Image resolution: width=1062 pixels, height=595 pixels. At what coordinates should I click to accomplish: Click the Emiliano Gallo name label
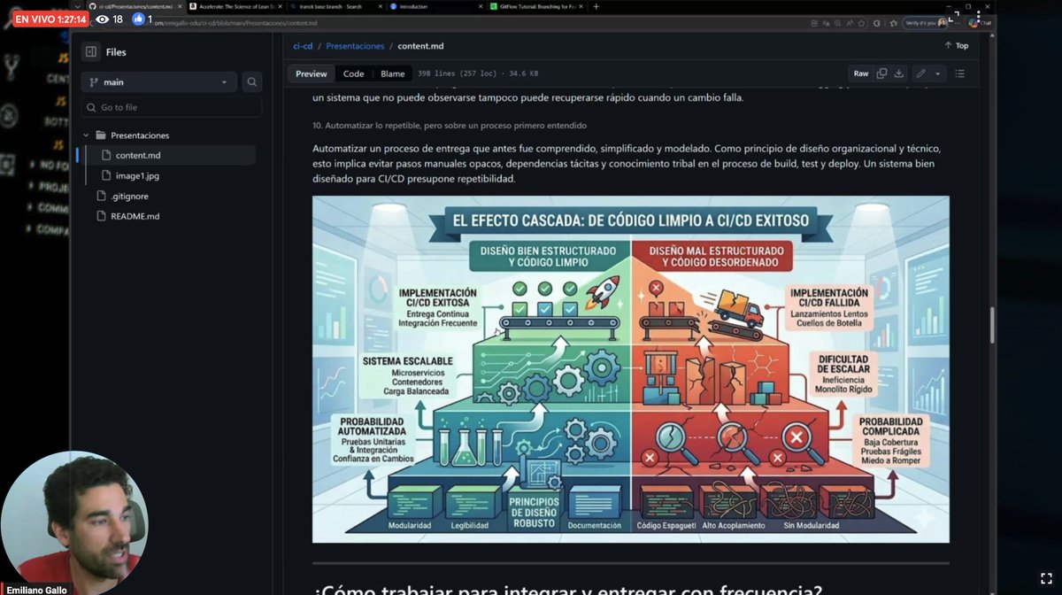click(x=36, y=590)
